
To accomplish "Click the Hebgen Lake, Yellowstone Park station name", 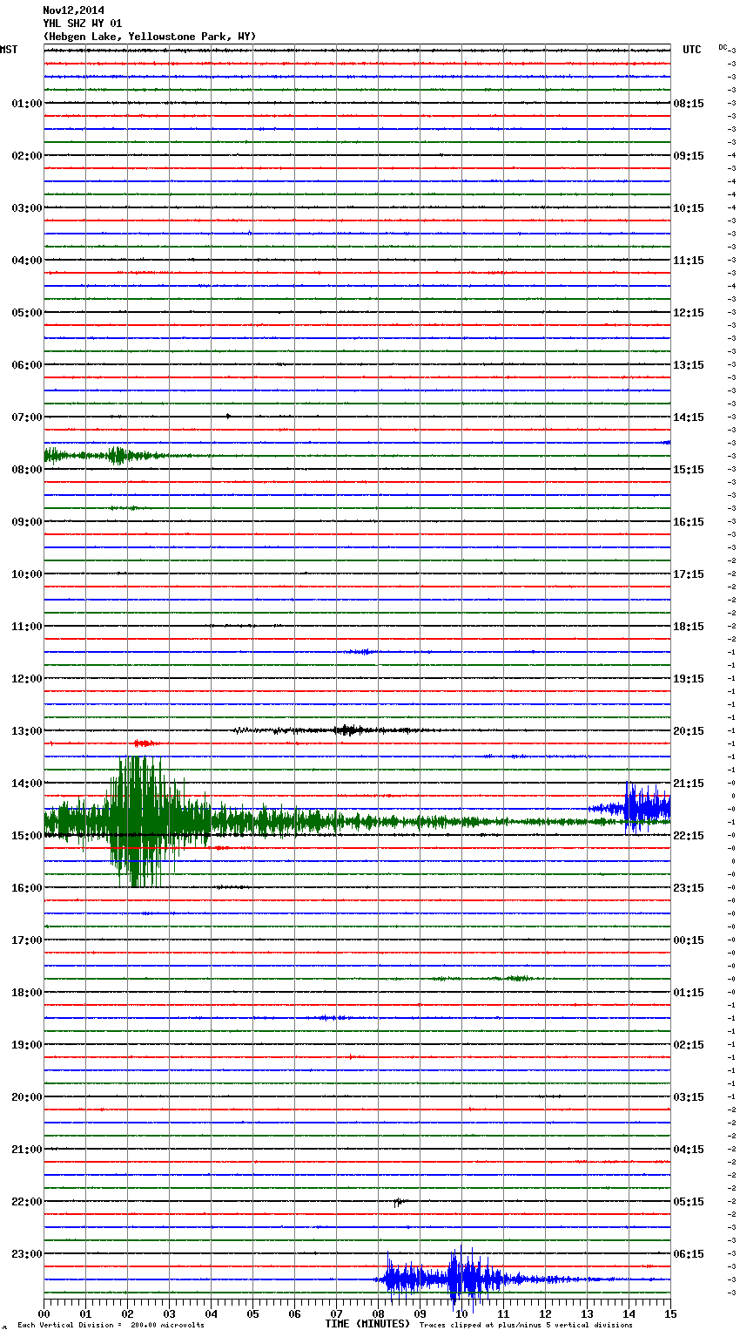I will pos(150,37).
